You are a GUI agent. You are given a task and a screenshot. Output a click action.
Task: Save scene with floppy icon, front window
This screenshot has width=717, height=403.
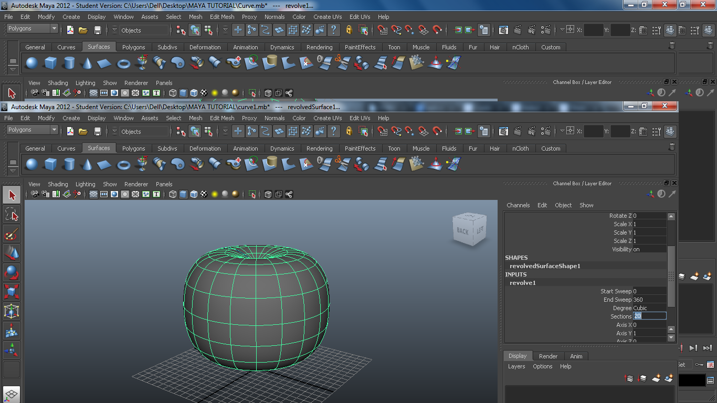pyautogui.click(x=98, y=131)
